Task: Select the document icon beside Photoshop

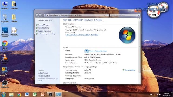Action: pos(14,32)
